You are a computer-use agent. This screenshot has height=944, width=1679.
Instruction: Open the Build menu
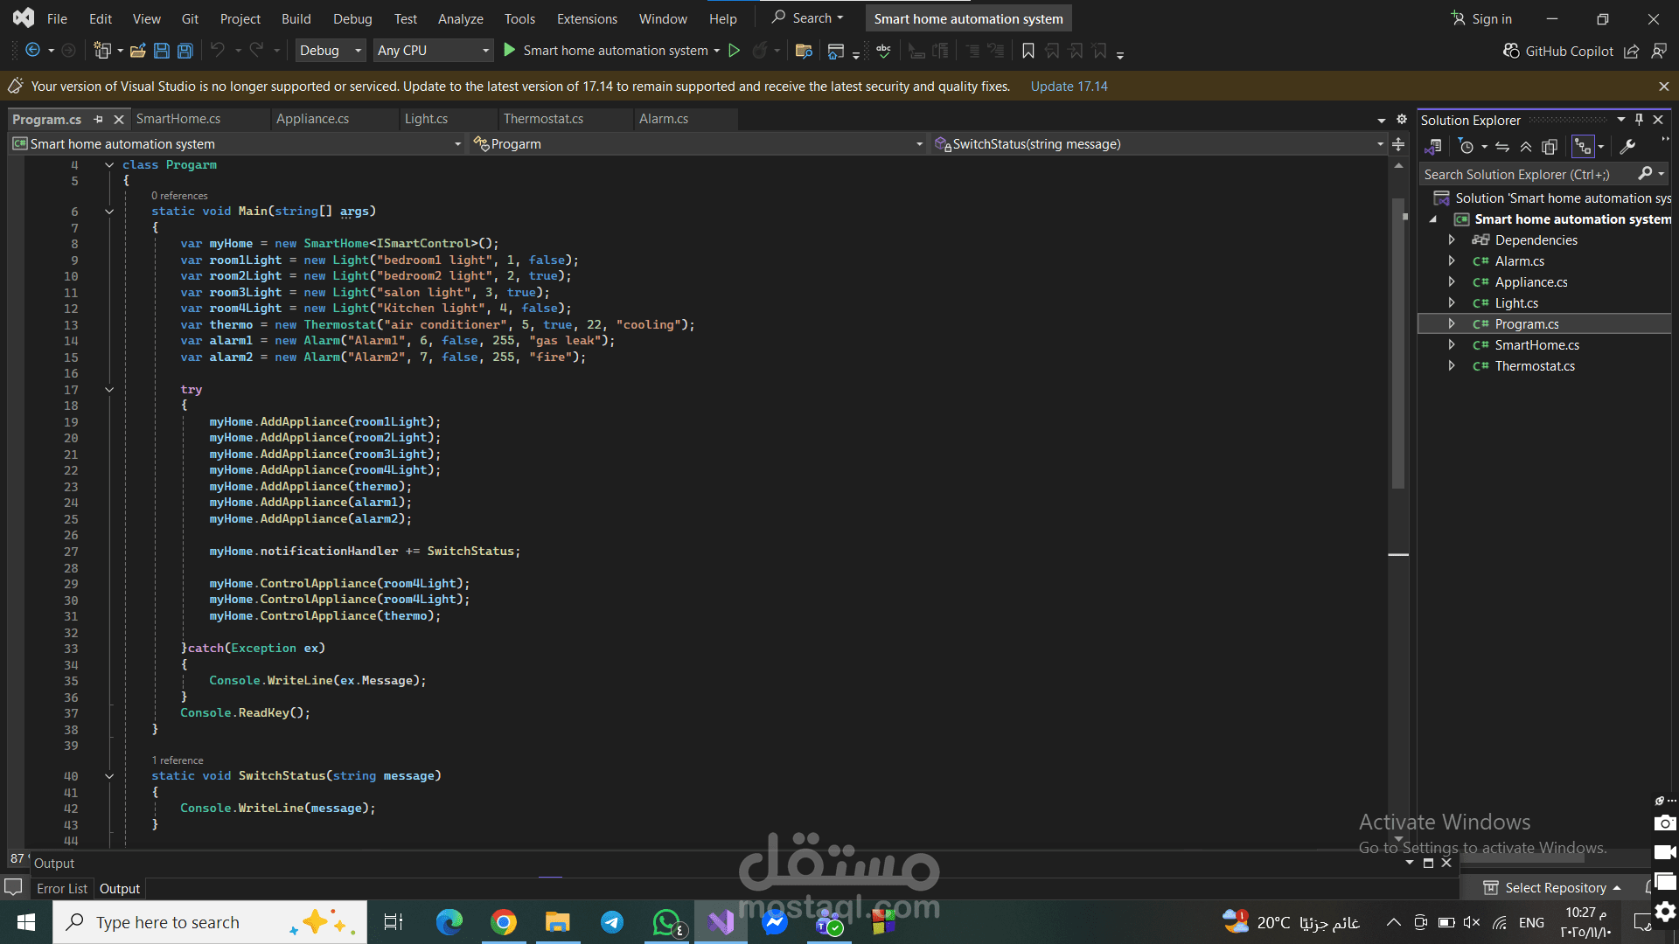tap(296, 18)
